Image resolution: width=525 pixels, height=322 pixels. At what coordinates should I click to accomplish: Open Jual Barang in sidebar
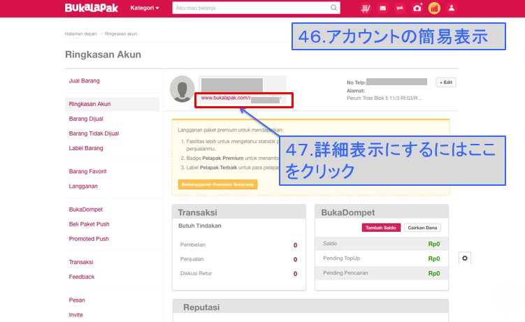coord(84,81)
